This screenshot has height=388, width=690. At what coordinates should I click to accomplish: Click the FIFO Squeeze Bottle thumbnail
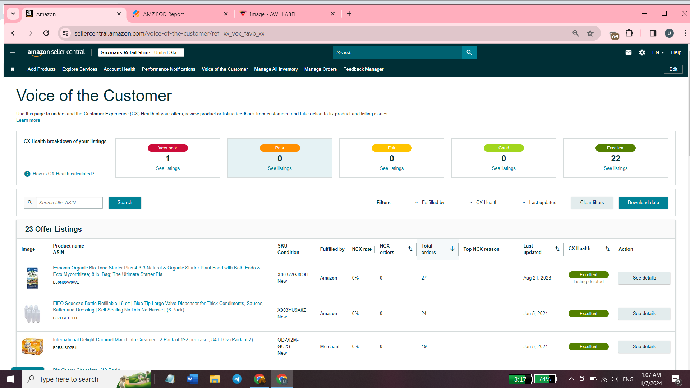tap(32, 314)
